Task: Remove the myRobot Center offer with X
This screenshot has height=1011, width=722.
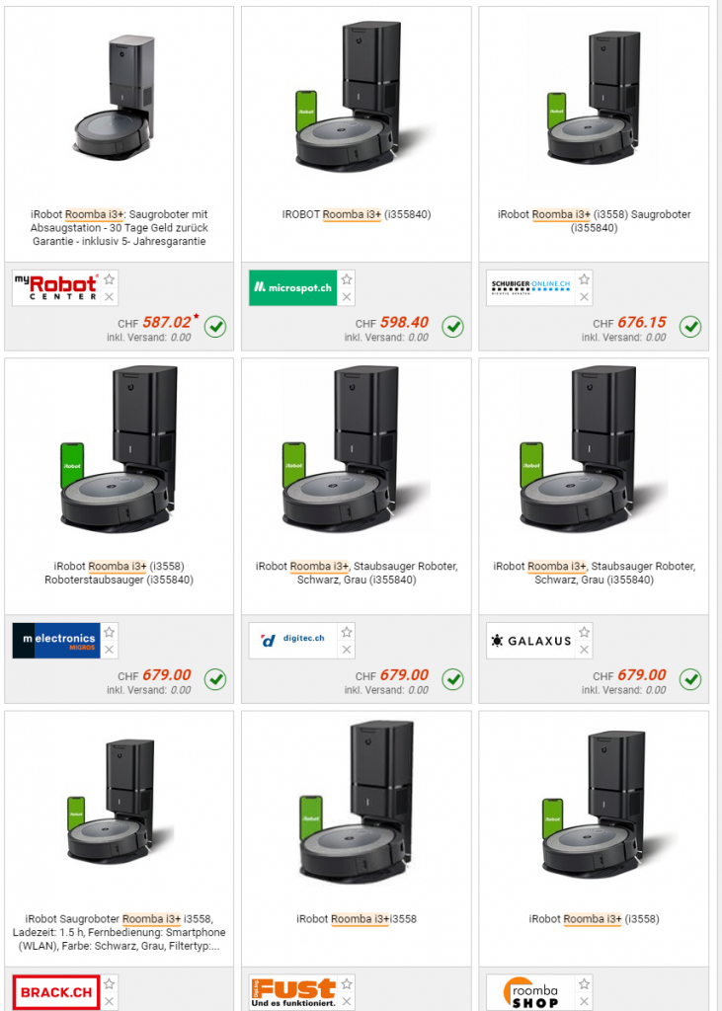Action: point(109,296)
